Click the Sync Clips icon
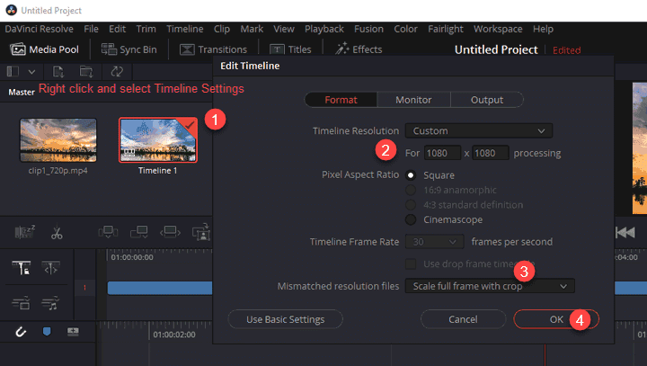 click(x=117, y=71)
